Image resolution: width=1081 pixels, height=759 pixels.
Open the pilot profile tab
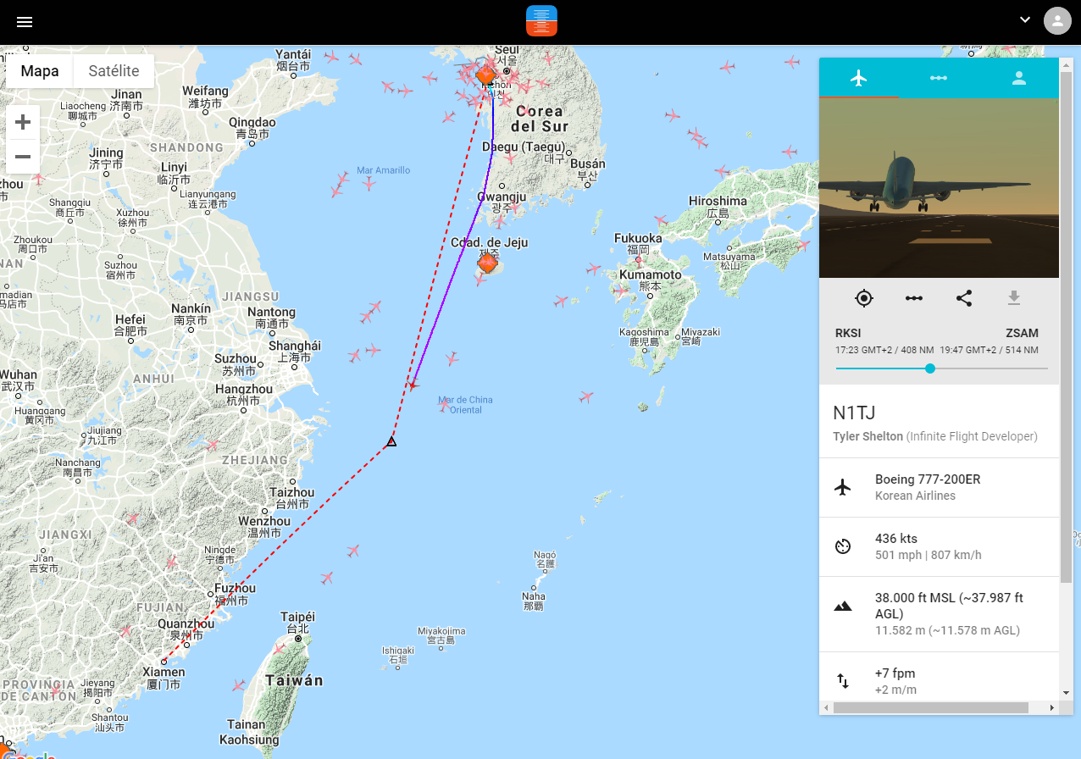1019,78
